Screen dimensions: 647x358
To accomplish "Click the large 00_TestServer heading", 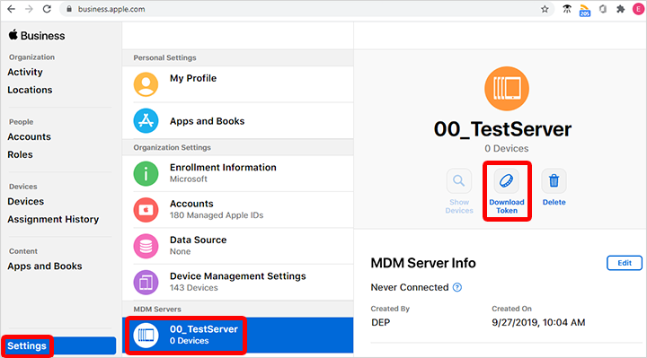I will click(502, 129).
